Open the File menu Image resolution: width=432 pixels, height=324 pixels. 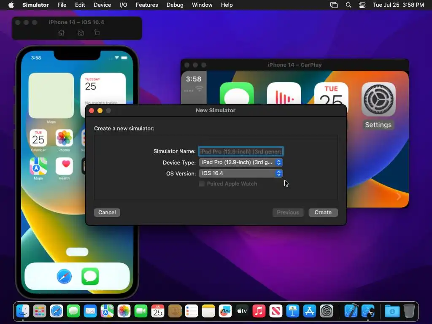pos(62,5)
